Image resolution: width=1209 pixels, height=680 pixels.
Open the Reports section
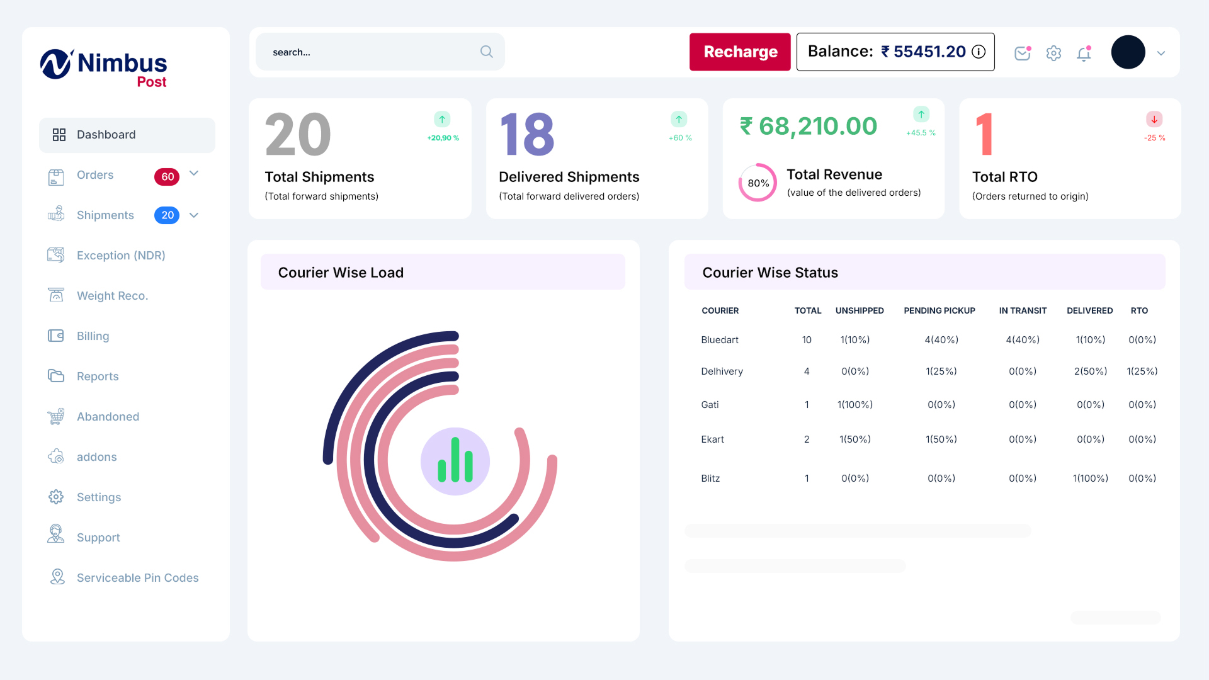(x=98, y=376)
